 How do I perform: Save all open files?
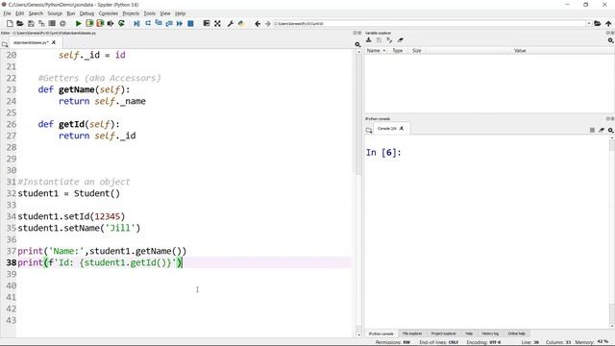(x=41, y=23)
